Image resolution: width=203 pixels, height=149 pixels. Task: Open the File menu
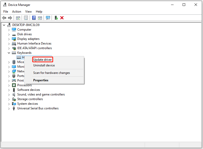6,12
